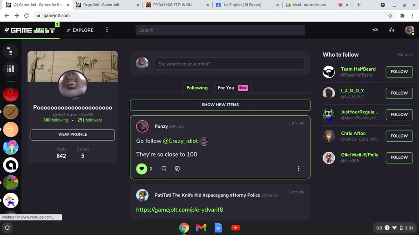Open Punzy's avatar on the post
Screen dimensions: 419x235
[x=142, y=126]
